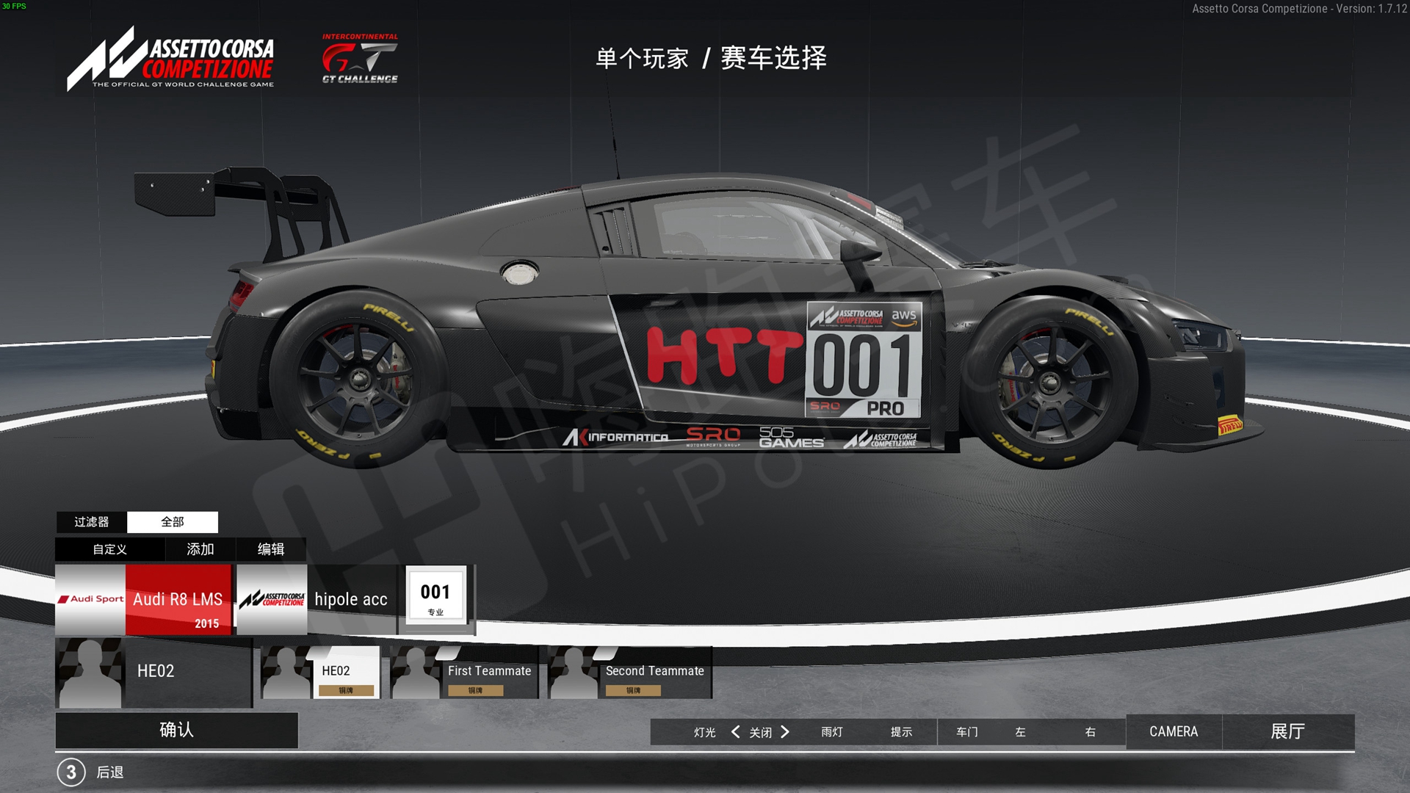The image size is (1410, 793).
Task: Confirm selection with 确认 button
Action: click(x=177, y=730)
